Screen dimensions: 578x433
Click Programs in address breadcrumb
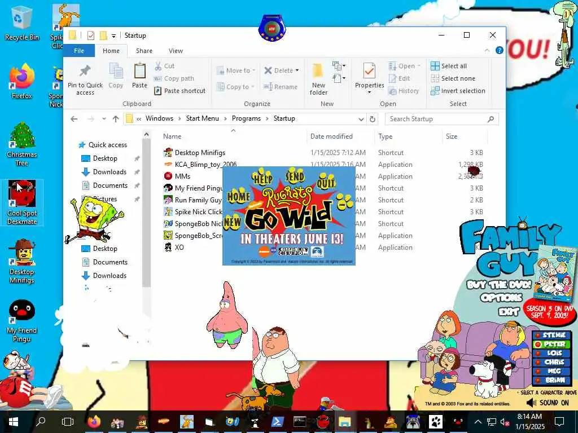(x=246, y=118)
